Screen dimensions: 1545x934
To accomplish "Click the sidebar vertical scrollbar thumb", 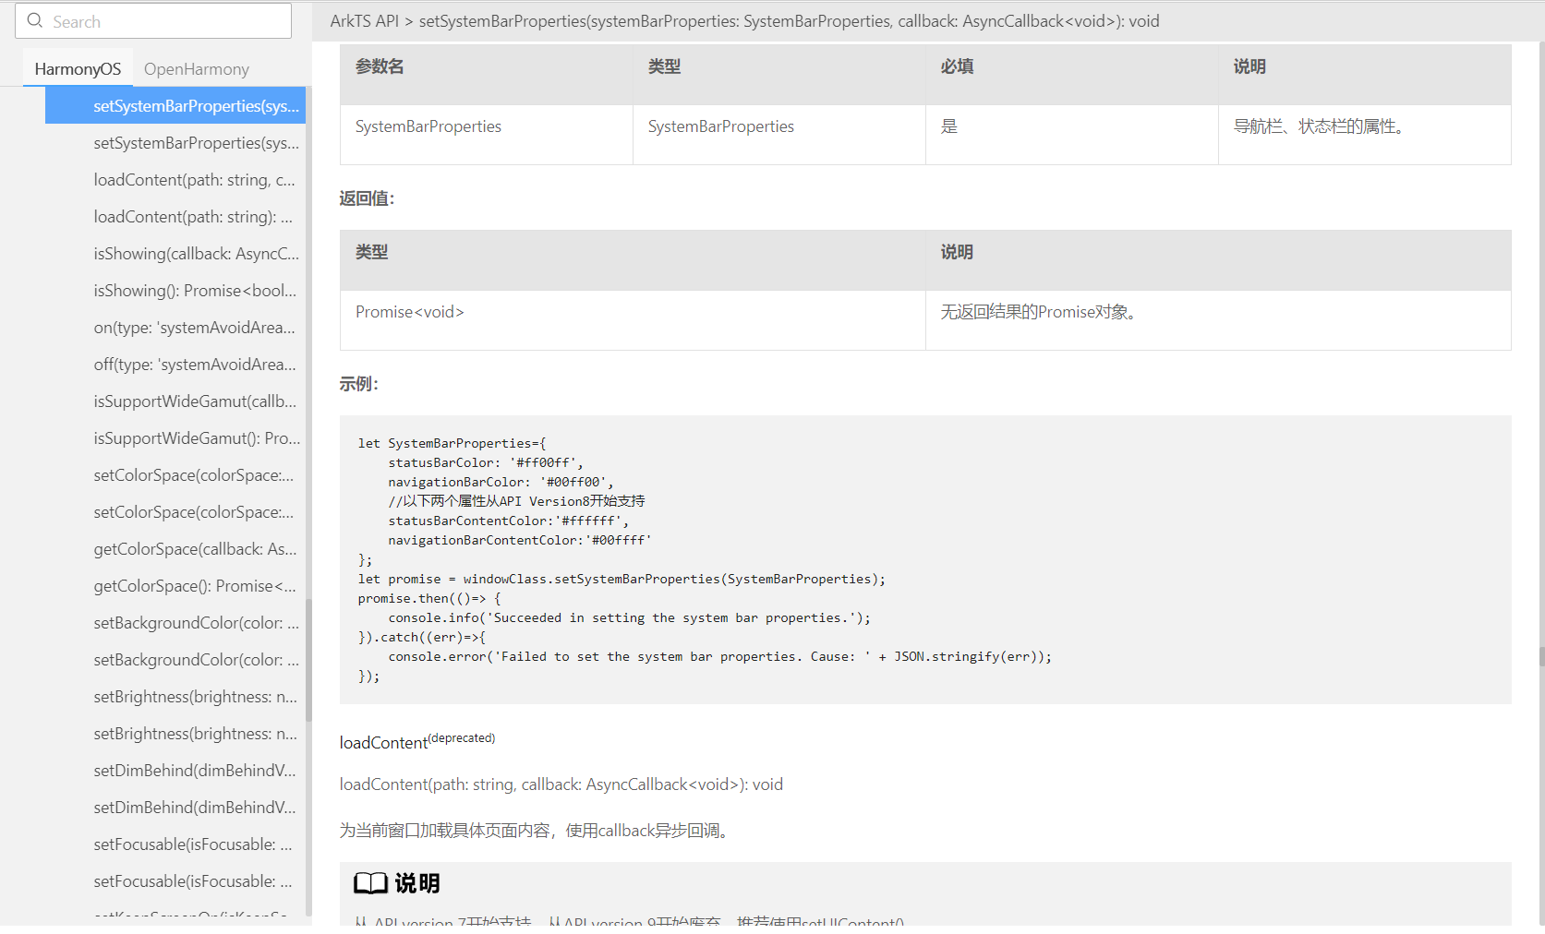I will pos(308,660).
